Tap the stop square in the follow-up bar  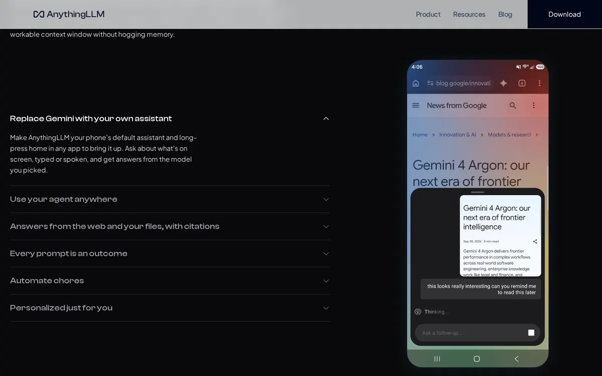tap(531, 332)
